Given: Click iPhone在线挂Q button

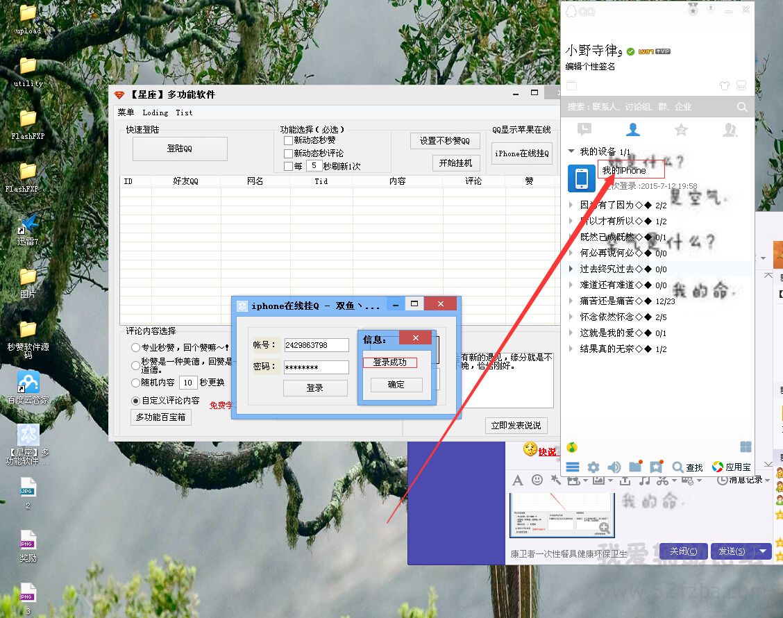Looking at the screenshot, I should pos(522,153).
